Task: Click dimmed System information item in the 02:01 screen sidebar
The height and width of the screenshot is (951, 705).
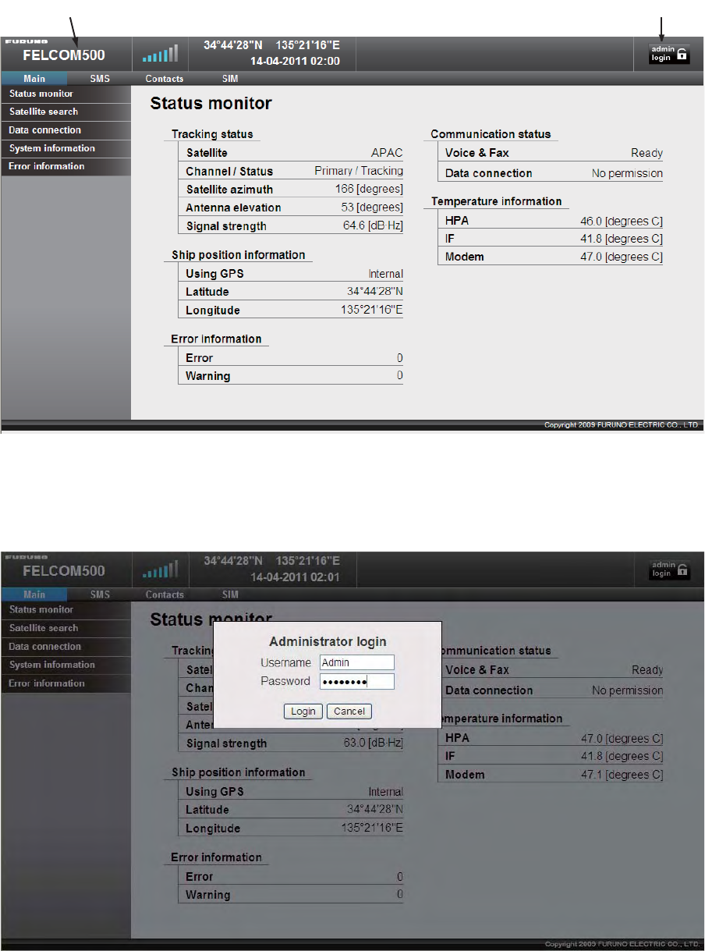Action: [65, 665]
